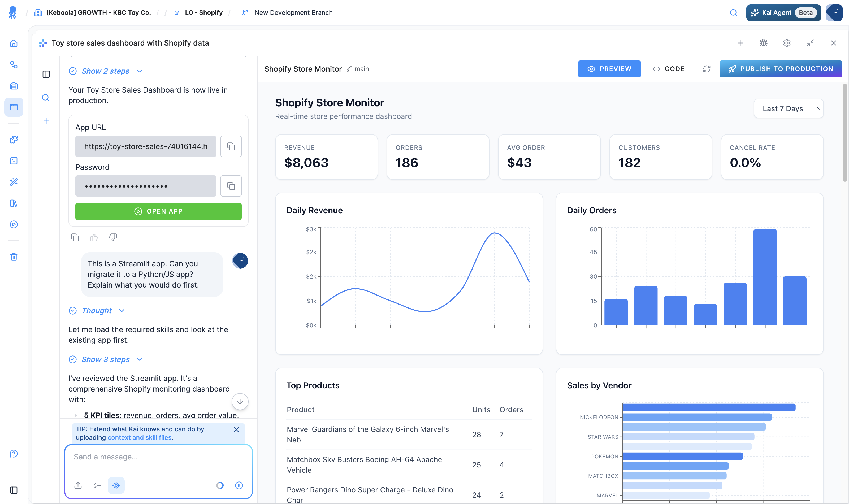The image size is (849, 504).
Task: Open the Components puzzle sidebar icon
Action: click(x=14, y=139)
